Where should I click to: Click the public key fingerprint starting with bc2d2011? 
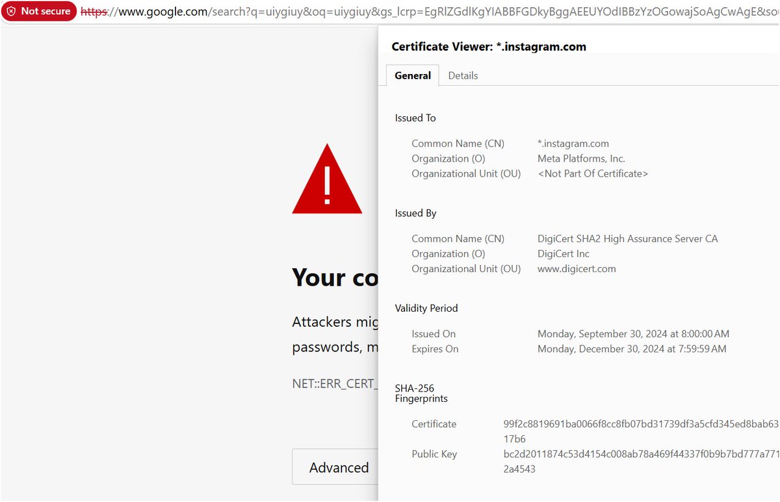pyautogui.click(x=641, y=461)
